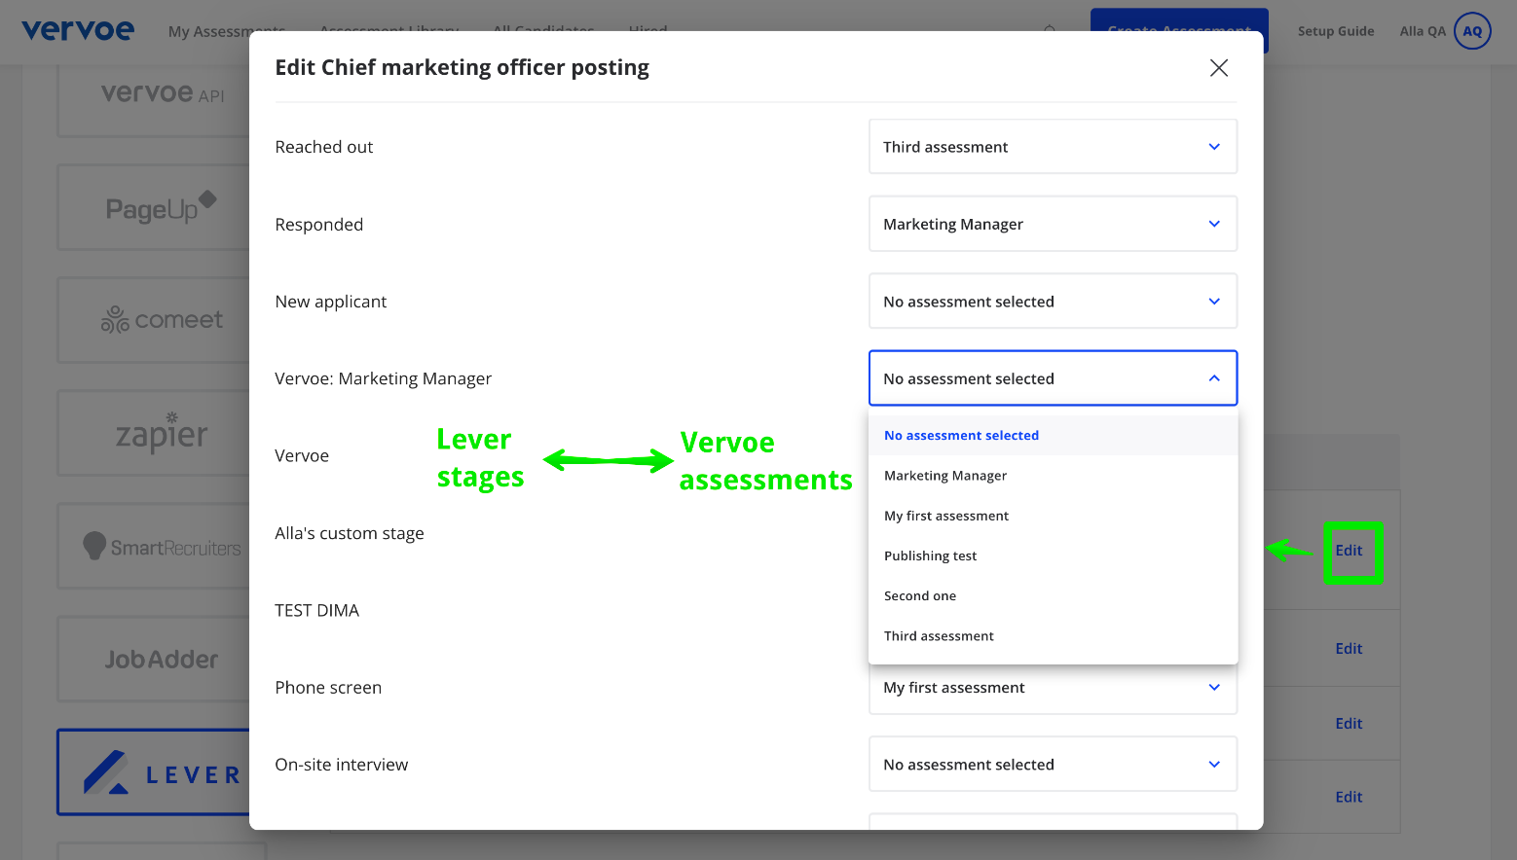Click the highlighted Edit link
The height and width of the screenshot is (860, 1517).
(x=1349, y=551)
